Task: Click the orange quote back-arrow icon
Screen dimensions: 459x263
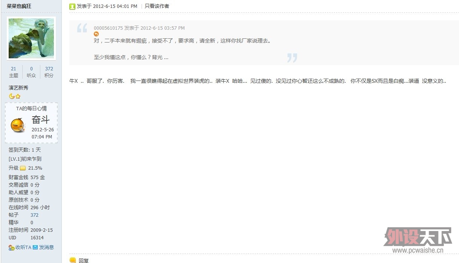Action: click(x=96, y=34)
